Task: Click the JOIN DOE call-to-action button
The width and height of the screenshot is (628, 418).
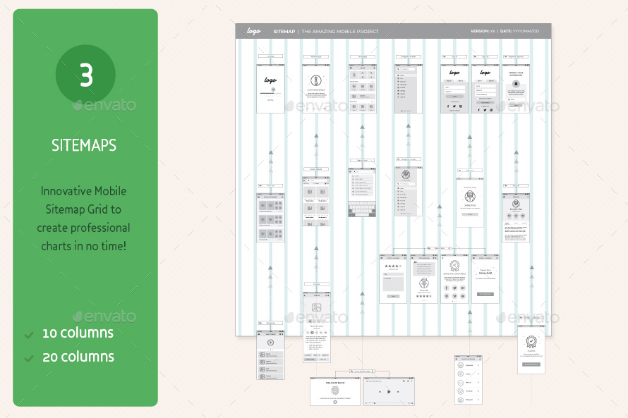Action: pos(485,294)
